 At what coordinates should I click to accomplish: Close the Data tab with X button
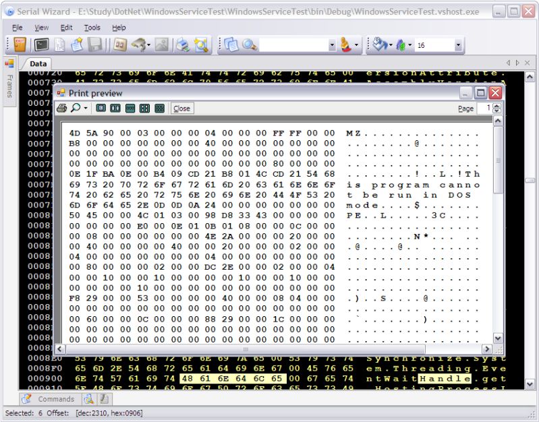click(x=528, y=63)
